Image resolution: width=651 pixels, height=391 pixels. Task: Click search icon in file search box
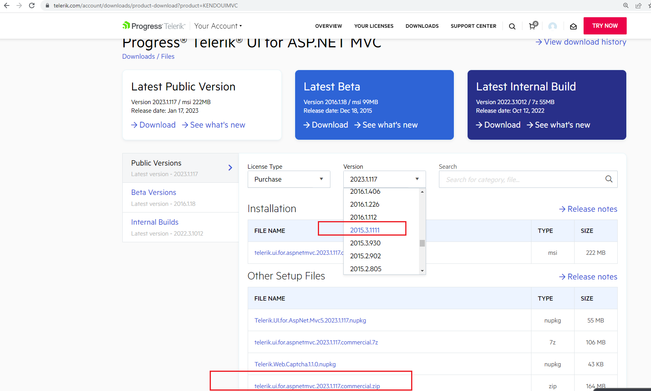[x=609, y=179]
